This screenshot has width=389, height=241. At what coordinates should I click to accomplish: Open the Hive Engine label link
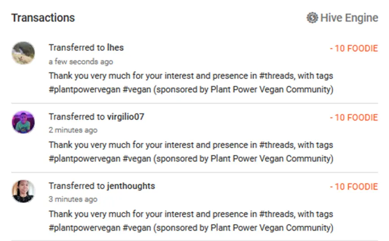tap(349, 18)
